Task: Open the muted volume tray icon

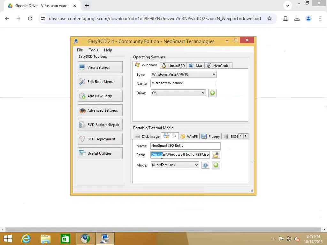Action: click(x=297, y=239)
